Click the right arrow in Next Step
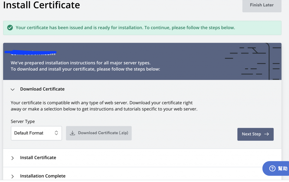 click(266, 134)
